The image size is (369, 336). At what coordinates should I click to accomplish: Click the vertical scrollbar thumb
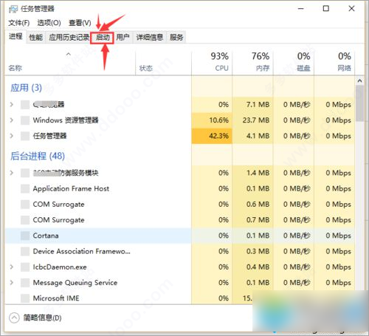[359, 103]
